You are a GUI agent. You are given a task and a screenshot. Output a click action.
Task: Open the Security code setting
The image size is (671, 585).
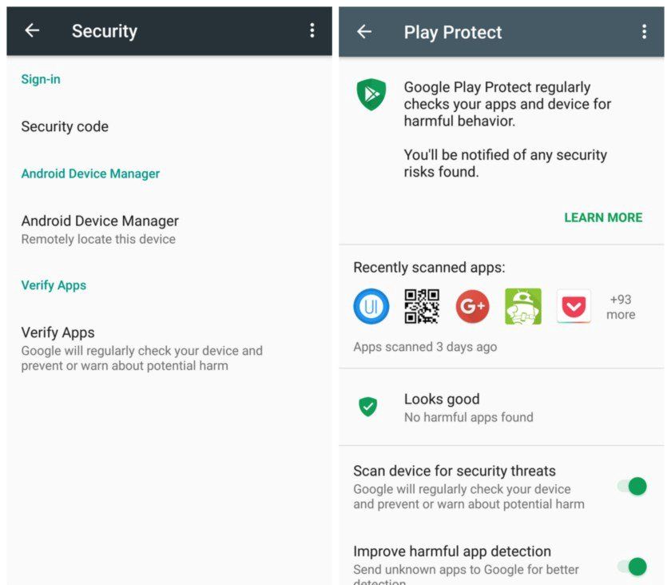(169, 126)
